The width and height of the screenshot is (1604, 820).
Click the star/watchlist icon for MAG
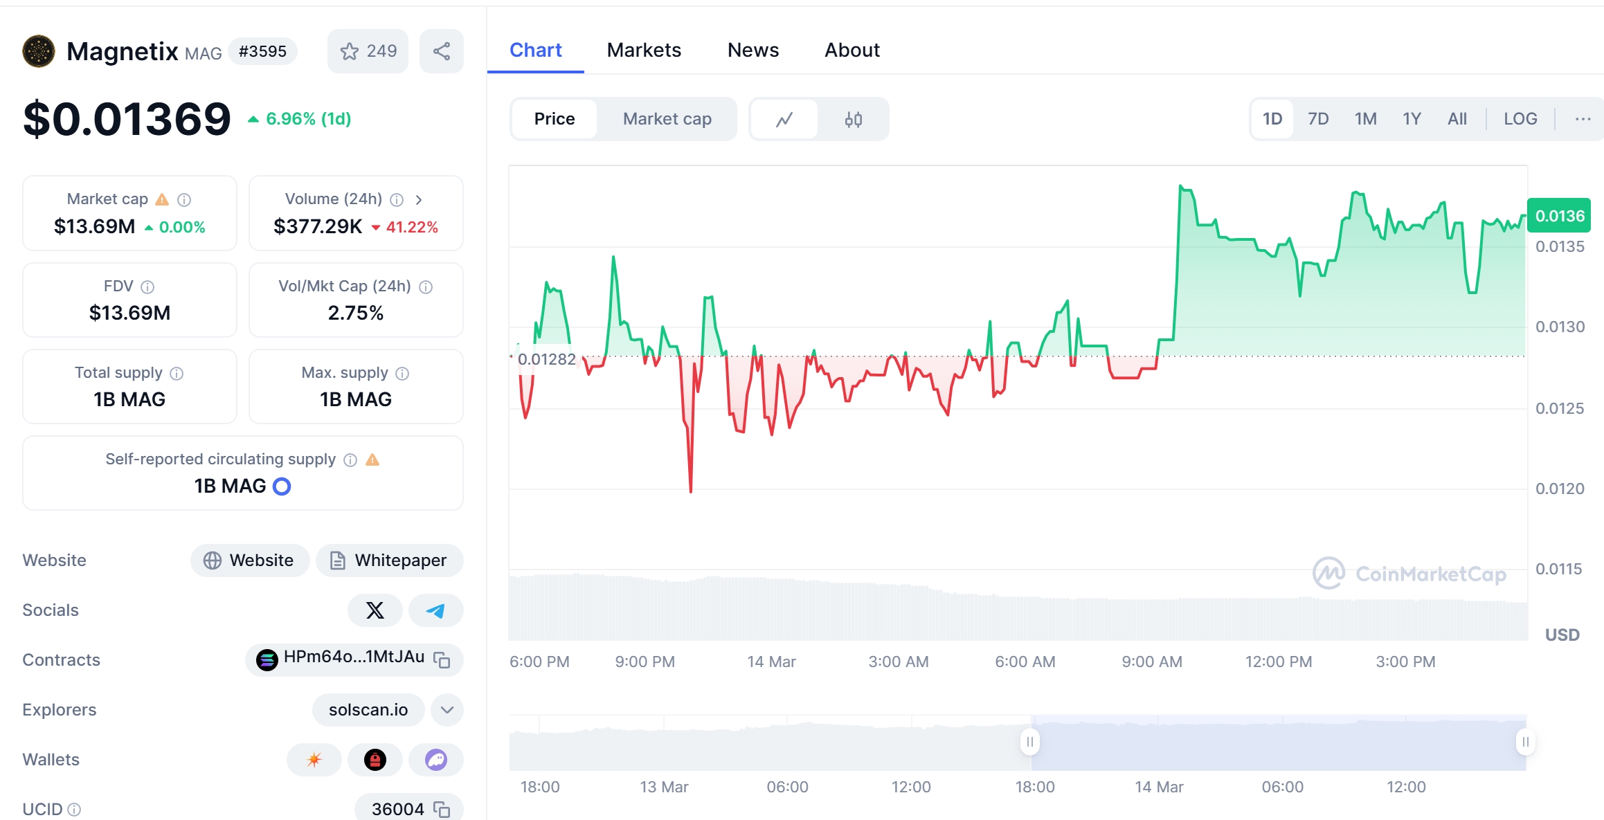click(x=350, y=51)
